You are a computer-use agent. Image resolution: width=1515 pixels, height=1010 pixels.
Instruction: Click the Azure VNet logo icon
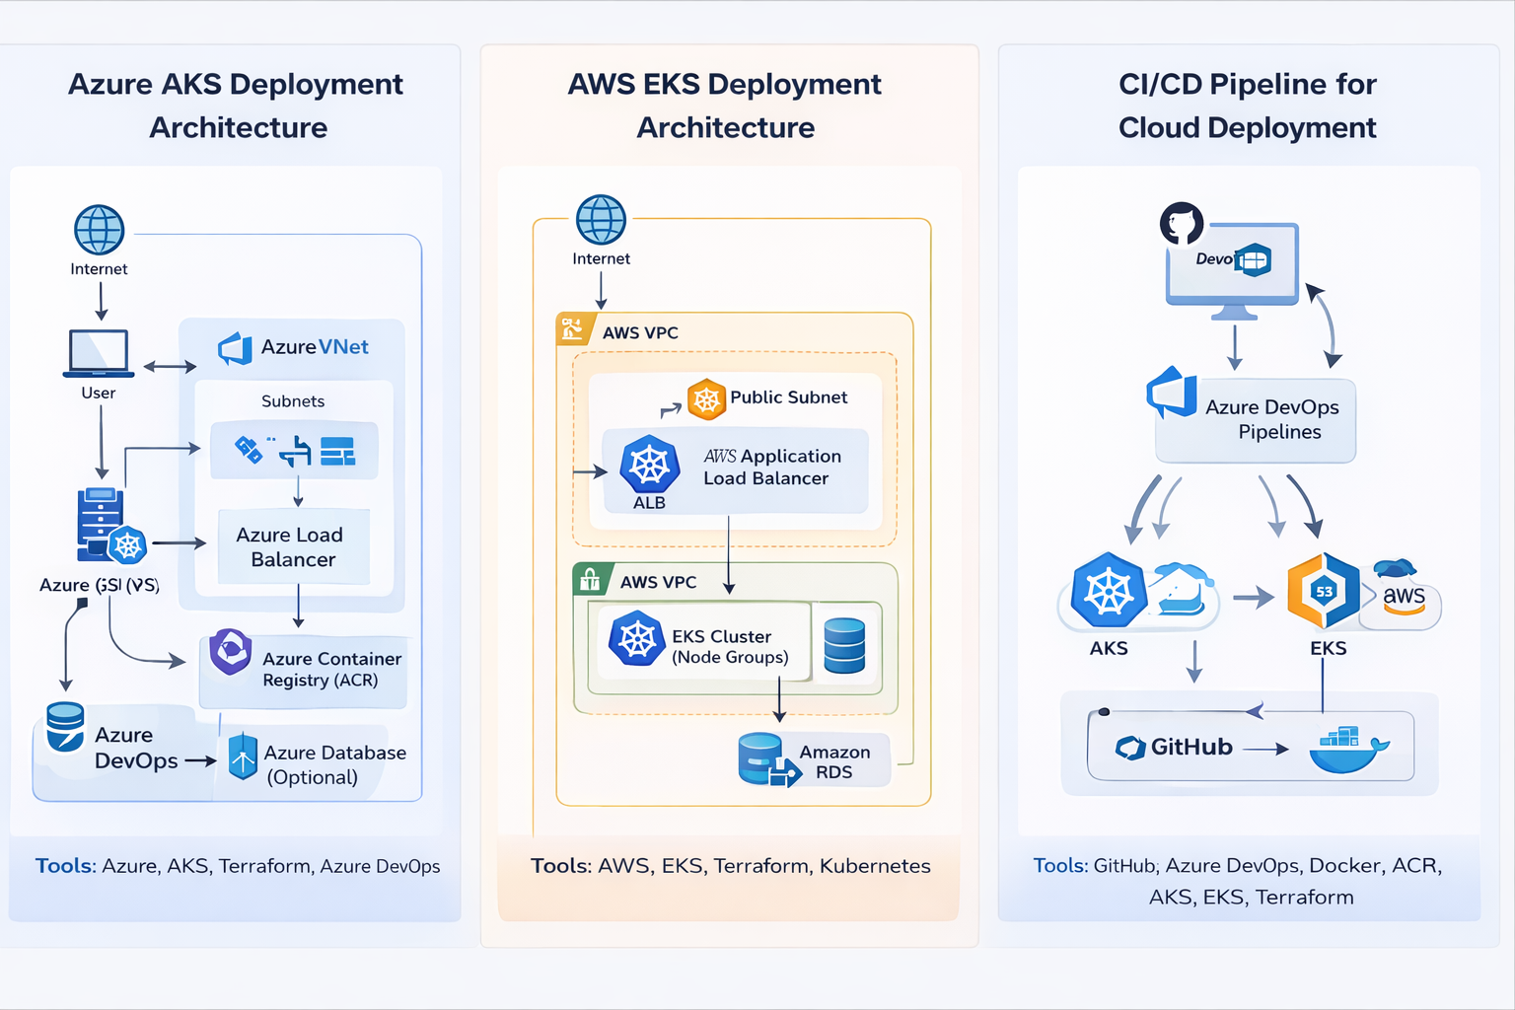236,348
